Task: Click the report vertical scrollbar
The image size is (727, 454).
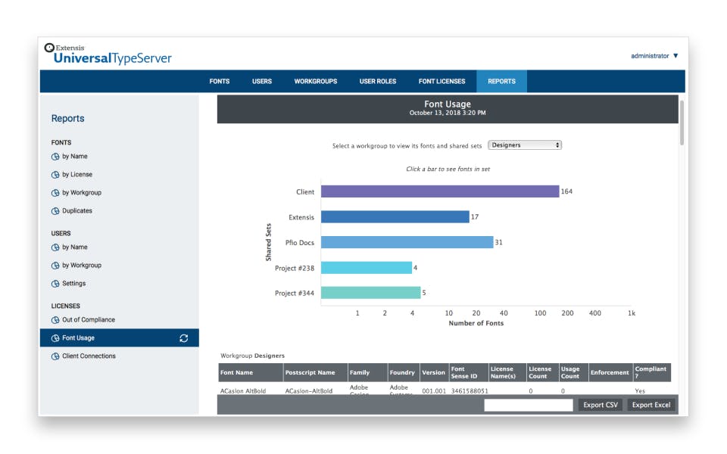Action: point(682,123)
